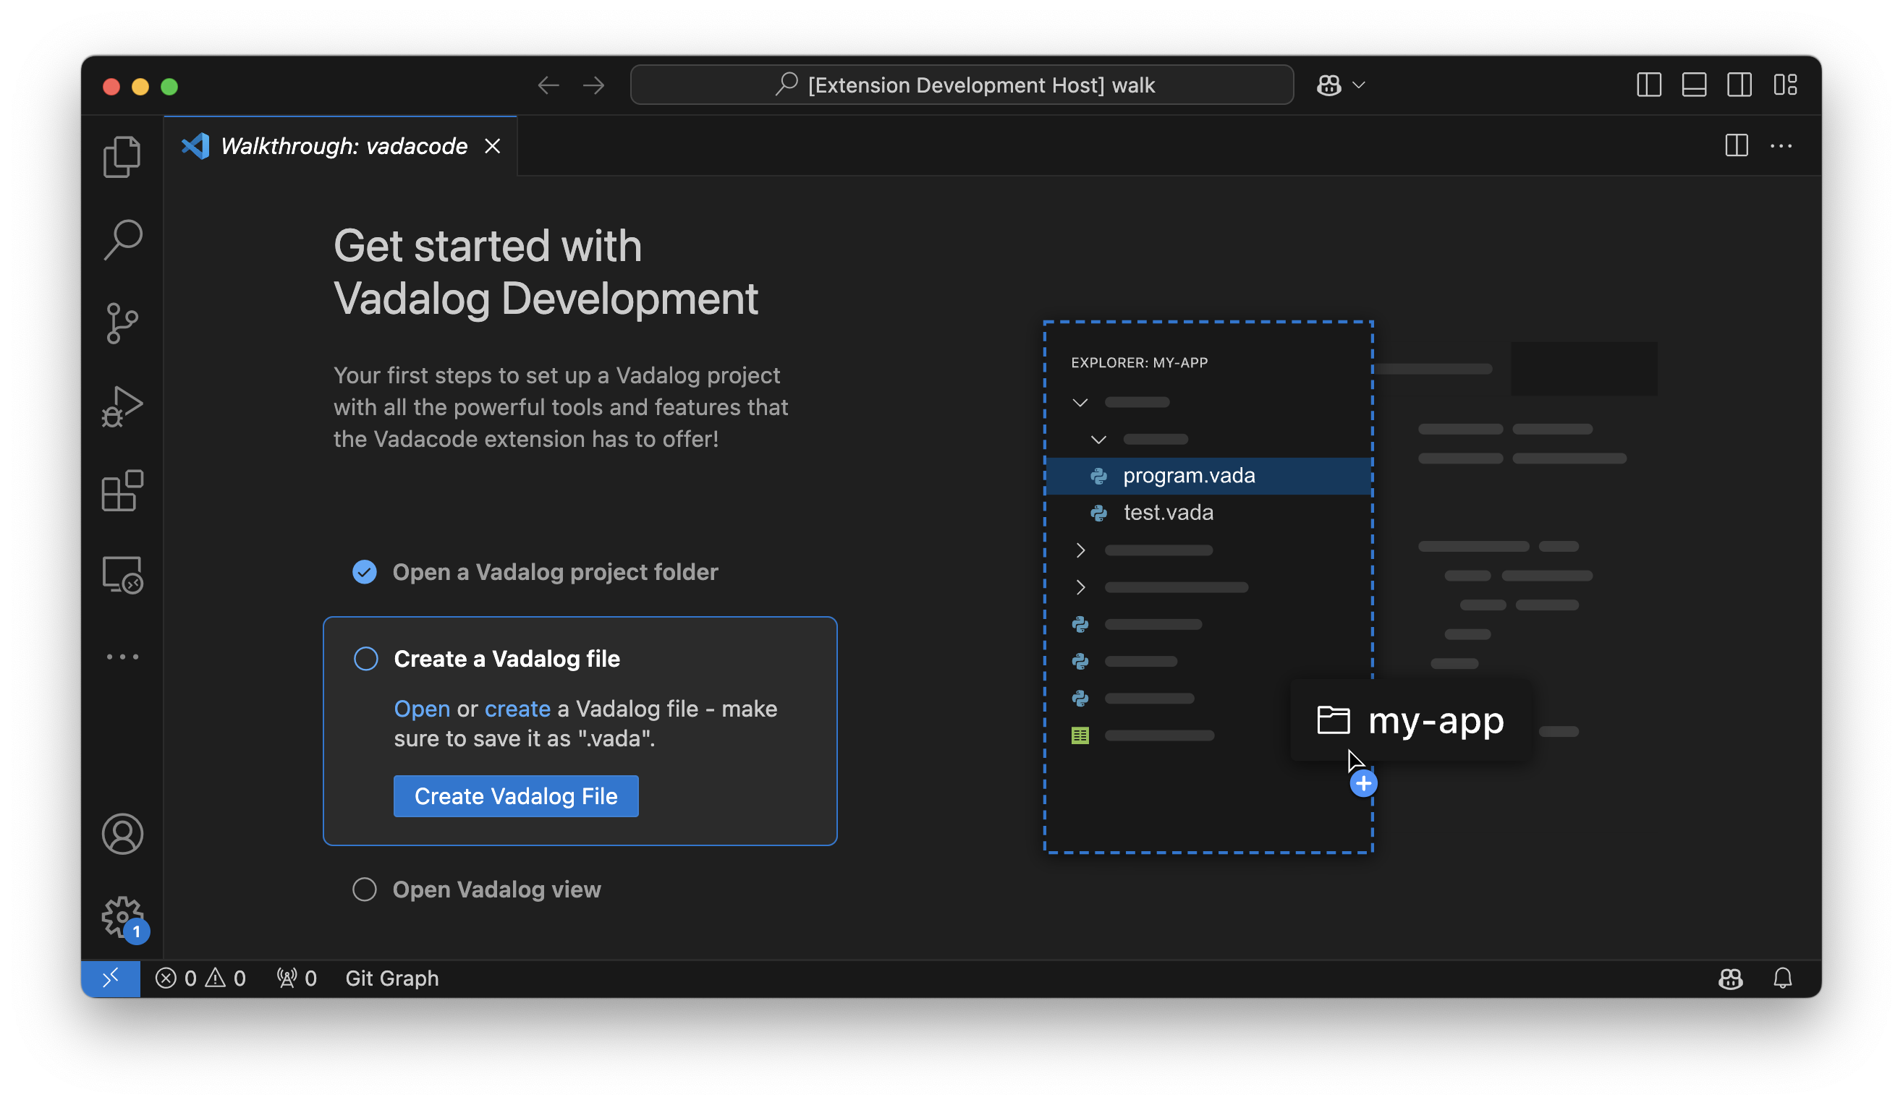Toggle checkmark for Open a Vadalog project folder
This screenshot has width=1903, height=1105.
pyautogui.click(x=365, y=572)
